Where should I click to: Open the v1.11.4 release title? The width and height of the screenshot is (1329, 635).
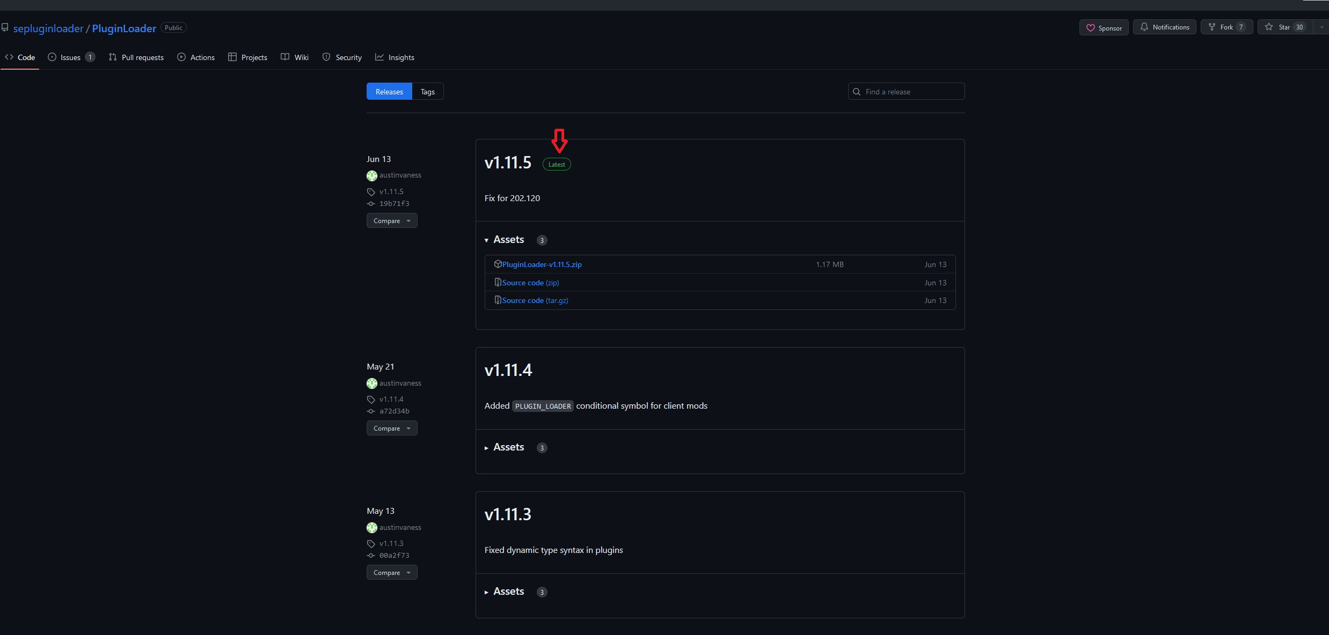(x=508, y=370)
